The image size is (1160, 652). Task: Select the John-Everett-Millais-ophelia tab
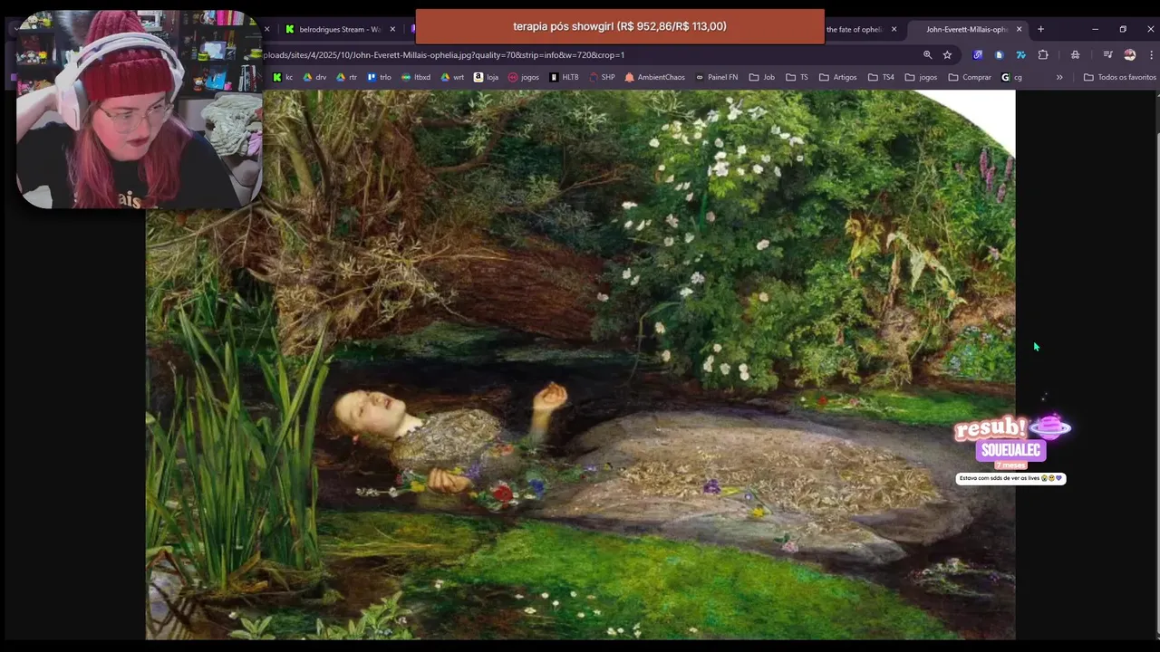point(966,29)
